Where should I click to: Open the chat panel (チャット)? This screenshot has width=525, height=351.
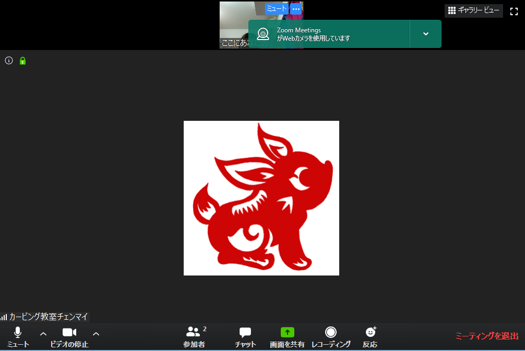245,336
